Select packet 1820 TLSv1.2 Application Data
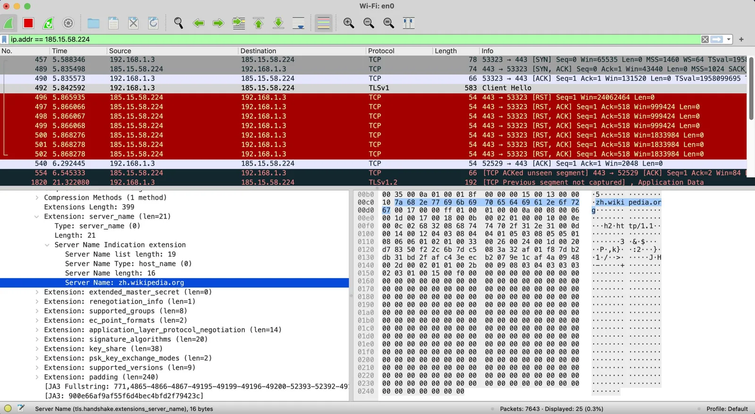 click(373, 182)
